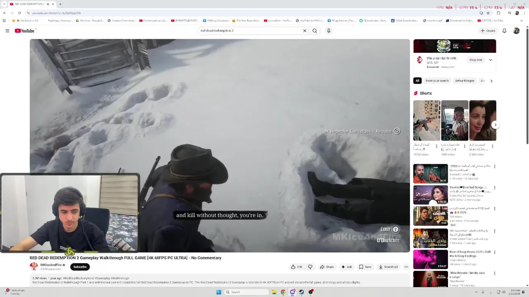Click 'Shop now' on the sponsored ad
The width and height of the screenshot is (529, 297).
[476, 60]
